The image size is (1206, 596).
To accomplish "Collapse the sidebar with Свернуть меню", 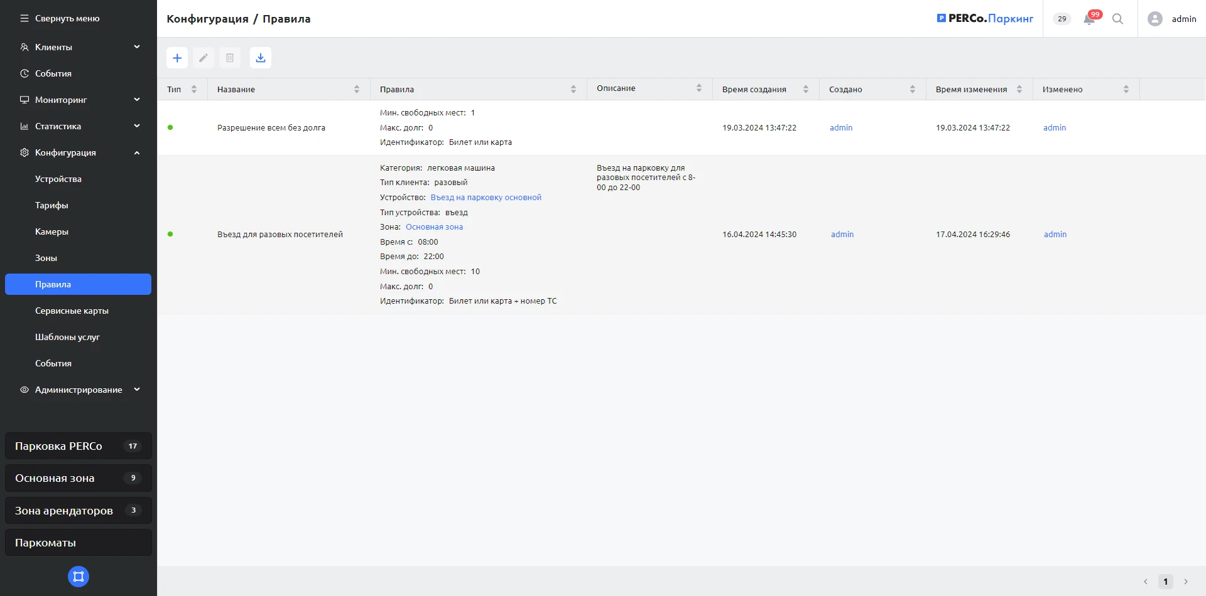I will [x=60, y=19].
